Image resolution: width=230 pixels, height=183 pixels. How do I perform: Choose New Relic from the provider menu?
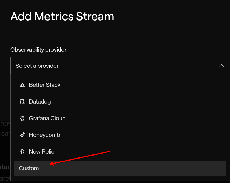tap(42, 152)
